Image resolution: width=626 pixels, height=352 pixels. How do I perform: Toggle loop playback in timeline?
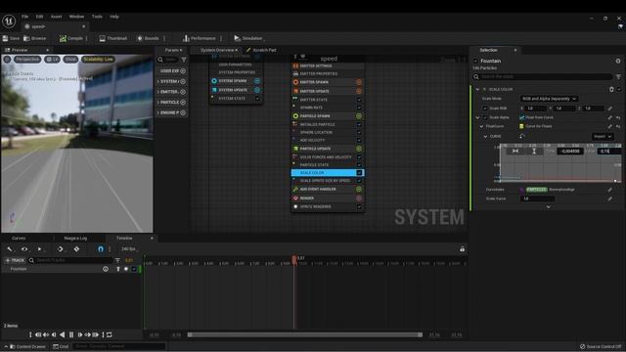tap(109, 334)
